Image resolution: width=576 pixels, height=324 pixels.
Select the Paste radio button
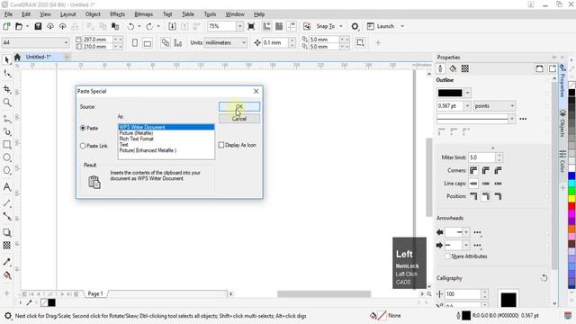83,128
